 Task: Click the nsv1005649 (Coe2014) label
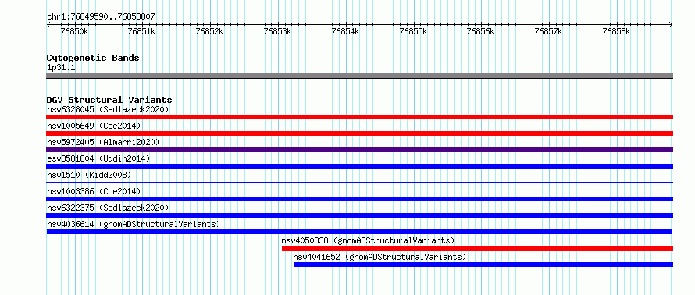click(x=94, y=126)
